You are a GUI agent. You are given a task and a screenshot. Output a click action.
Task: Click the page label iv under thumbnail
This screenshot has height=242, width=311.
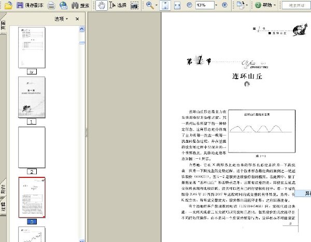(x=32, y=72)
